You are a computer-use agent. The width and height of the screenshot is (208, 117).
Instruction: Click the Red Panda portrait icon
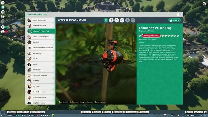click(x=29, y=86)
